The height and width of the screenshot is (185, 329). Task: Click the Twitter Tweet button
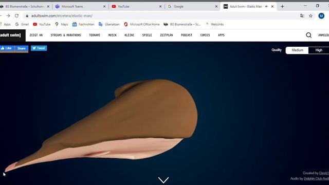(x=39, y=48)
